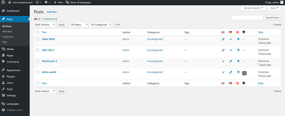The image size is (285, 116).
Task: Focus the search posts input field
Action: click(247, 18)
